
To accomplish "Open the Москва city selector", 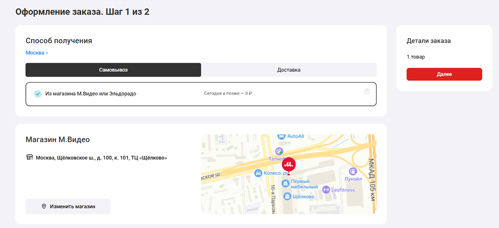I will pos(37,53).
